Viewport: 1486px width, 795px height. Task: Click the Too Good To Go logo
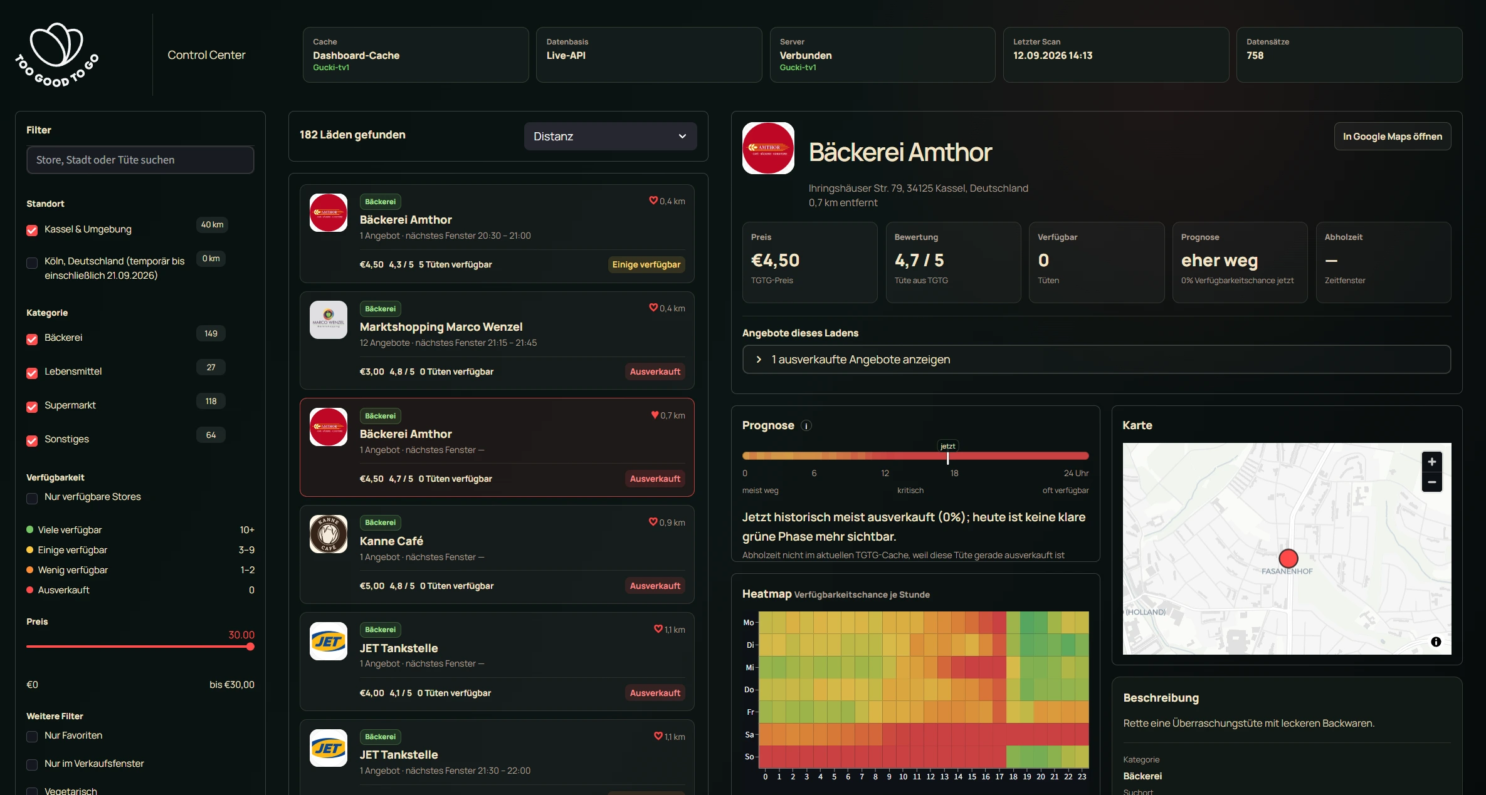(x=57, y=55)
